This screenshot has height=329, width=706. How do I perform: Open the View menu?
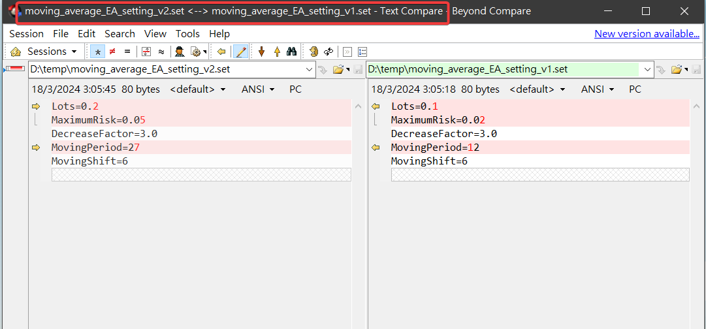[155, 34]
